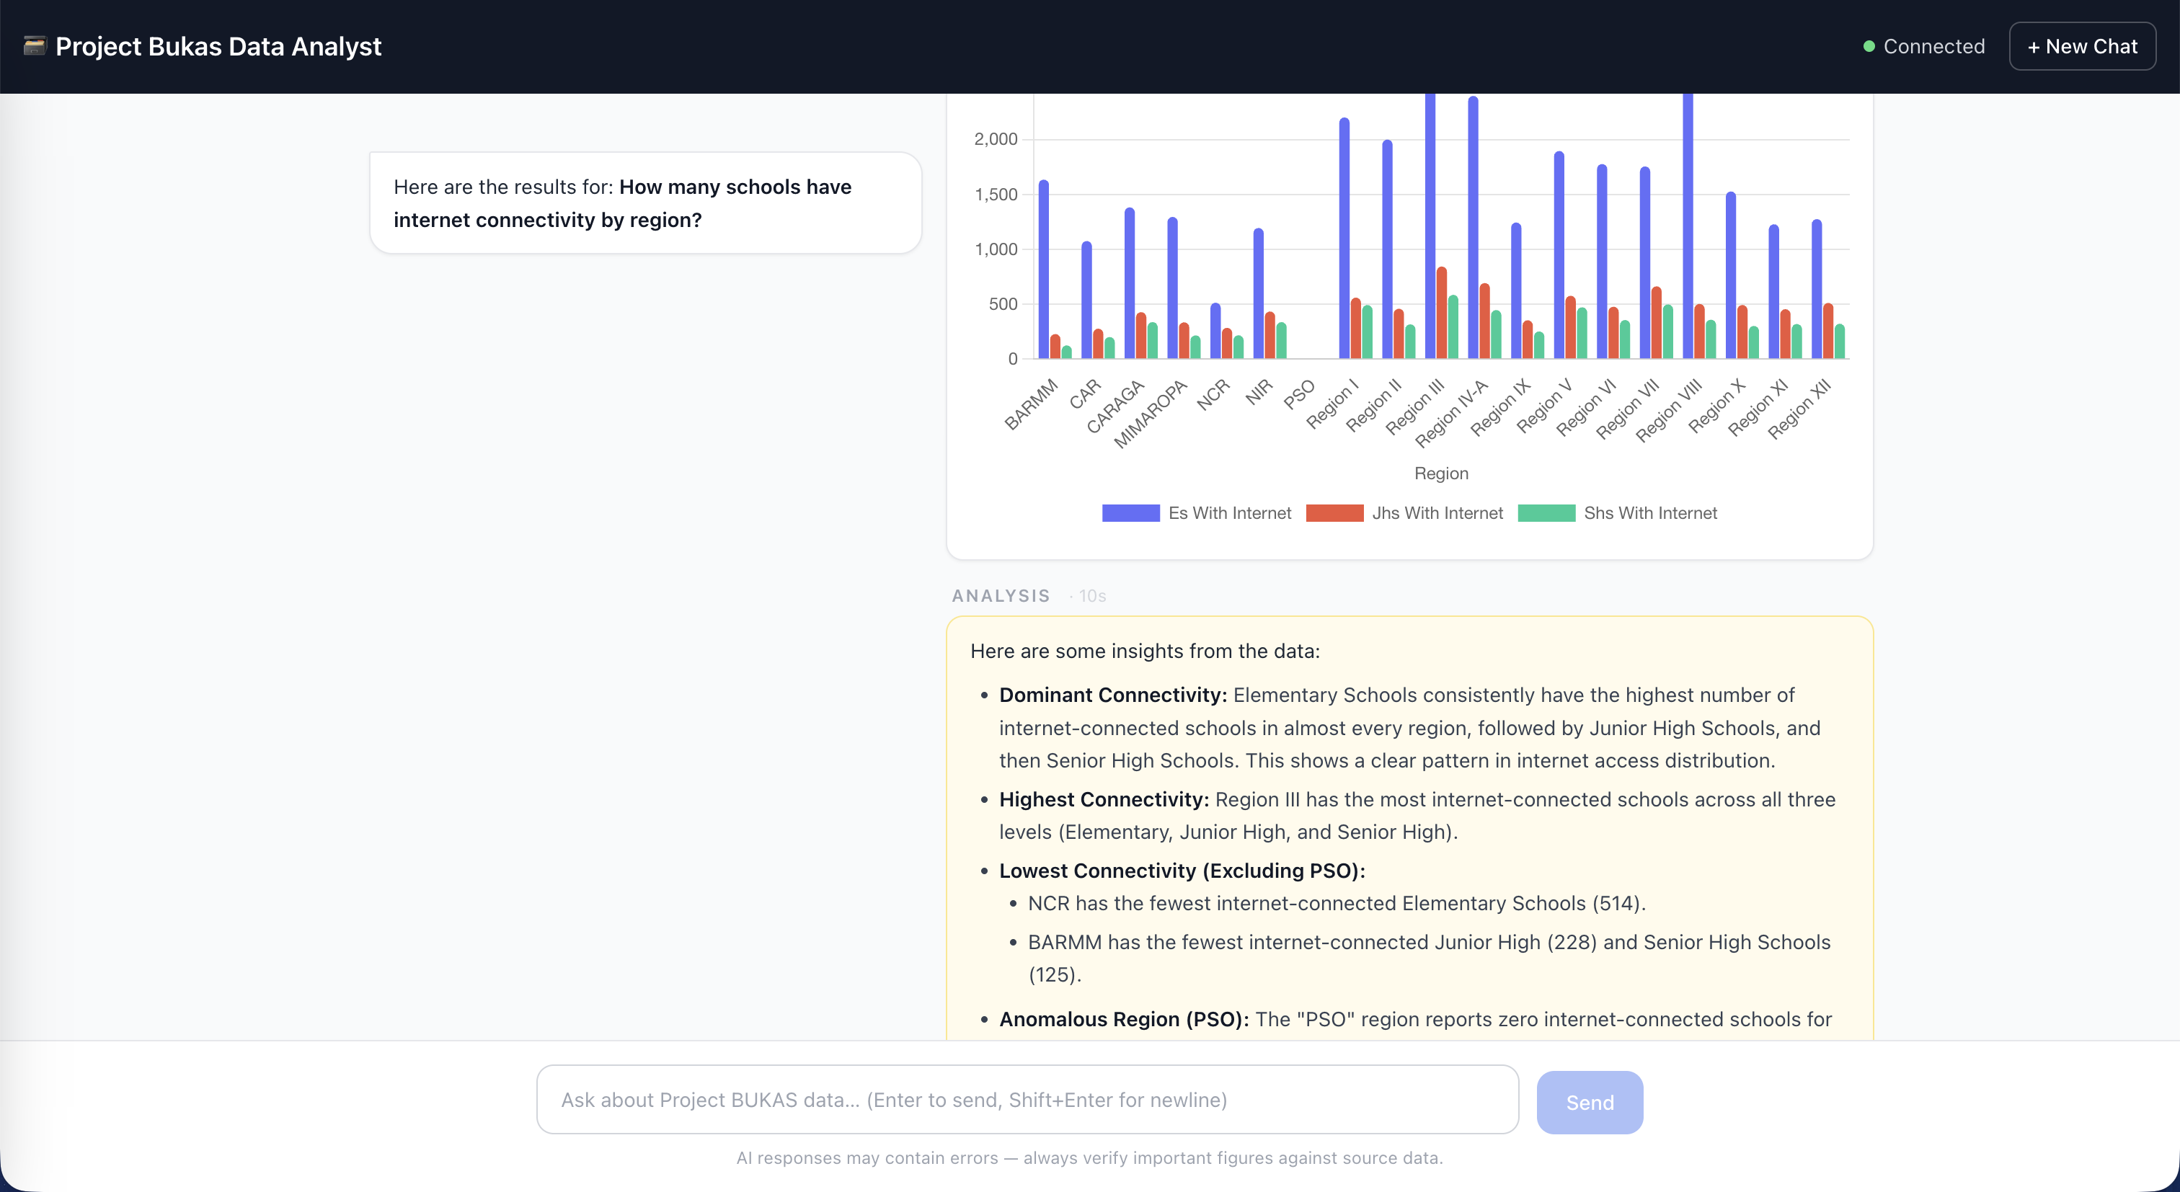
Task: Click the Region XII axis label
Action: [1799, 409]
